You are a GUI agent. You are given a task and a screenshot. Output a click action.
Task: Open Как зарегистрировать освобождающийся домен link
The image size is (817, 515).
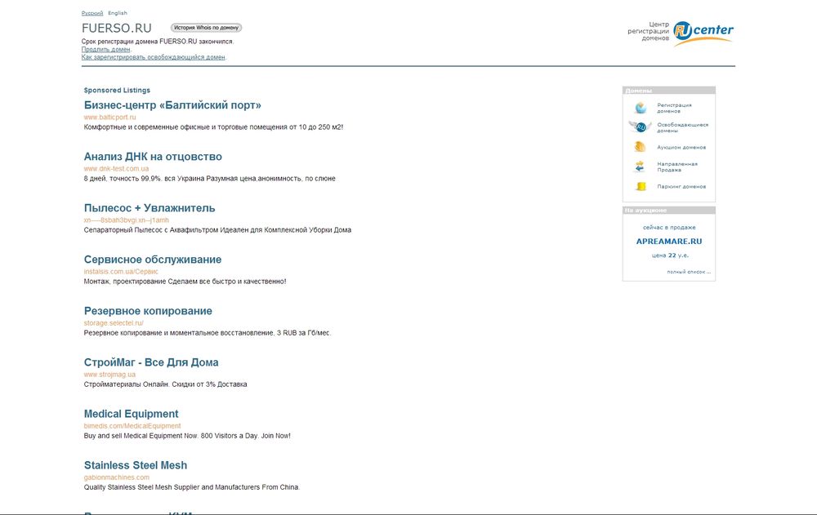coord(154,57)
